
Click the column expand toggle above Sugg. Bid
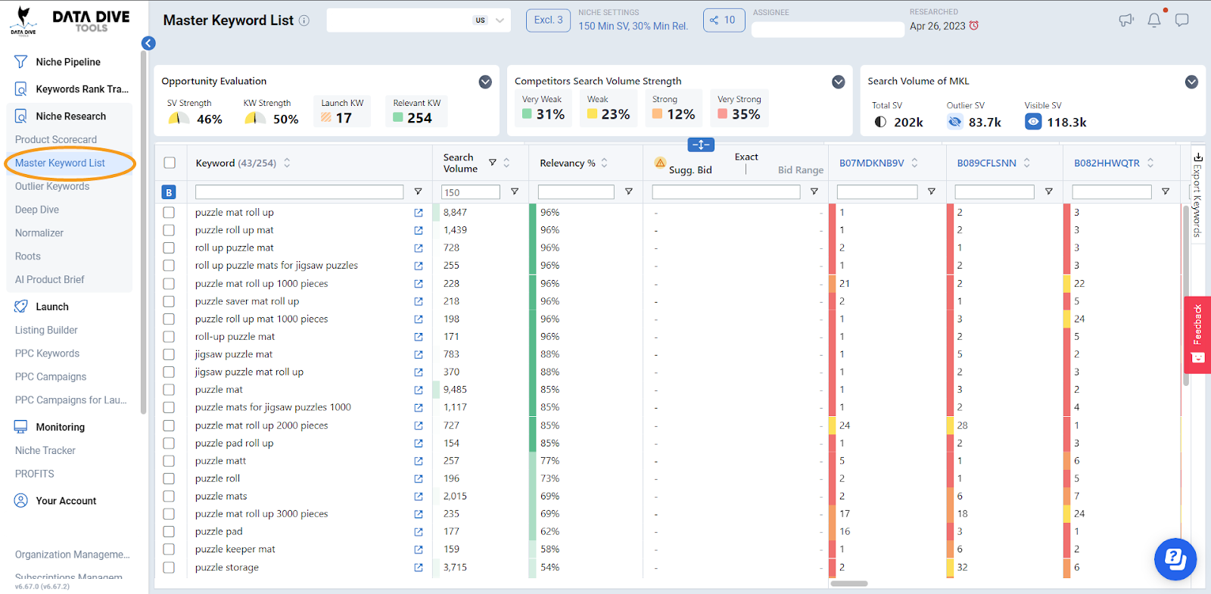(x=701, y=145)
